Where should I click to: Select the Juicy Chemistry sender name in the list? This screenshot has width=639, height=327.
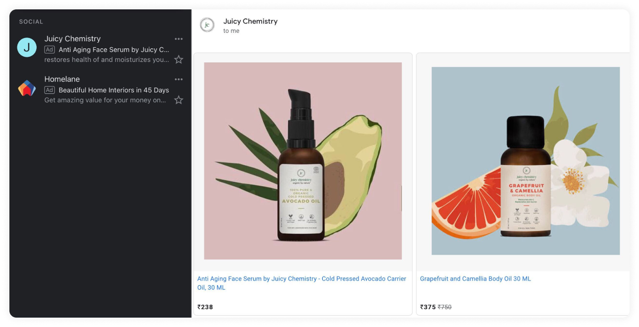click(72, 38)
